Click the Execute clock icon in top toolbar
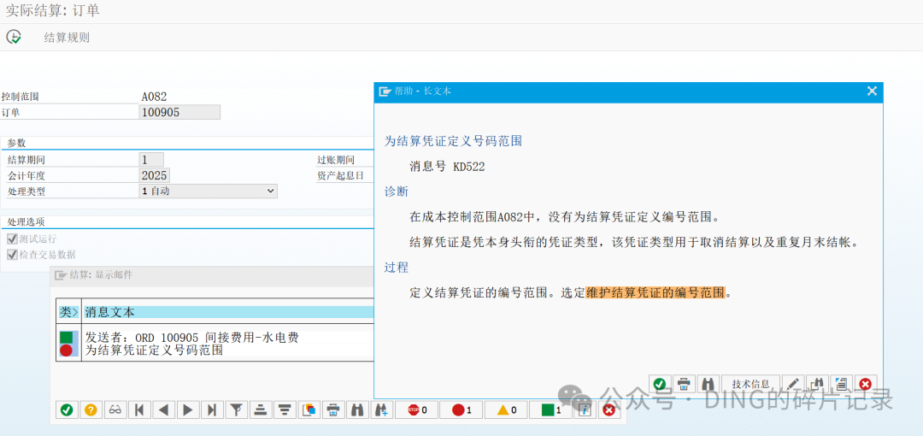Screen dimensions: 923x436 [14, 37]
